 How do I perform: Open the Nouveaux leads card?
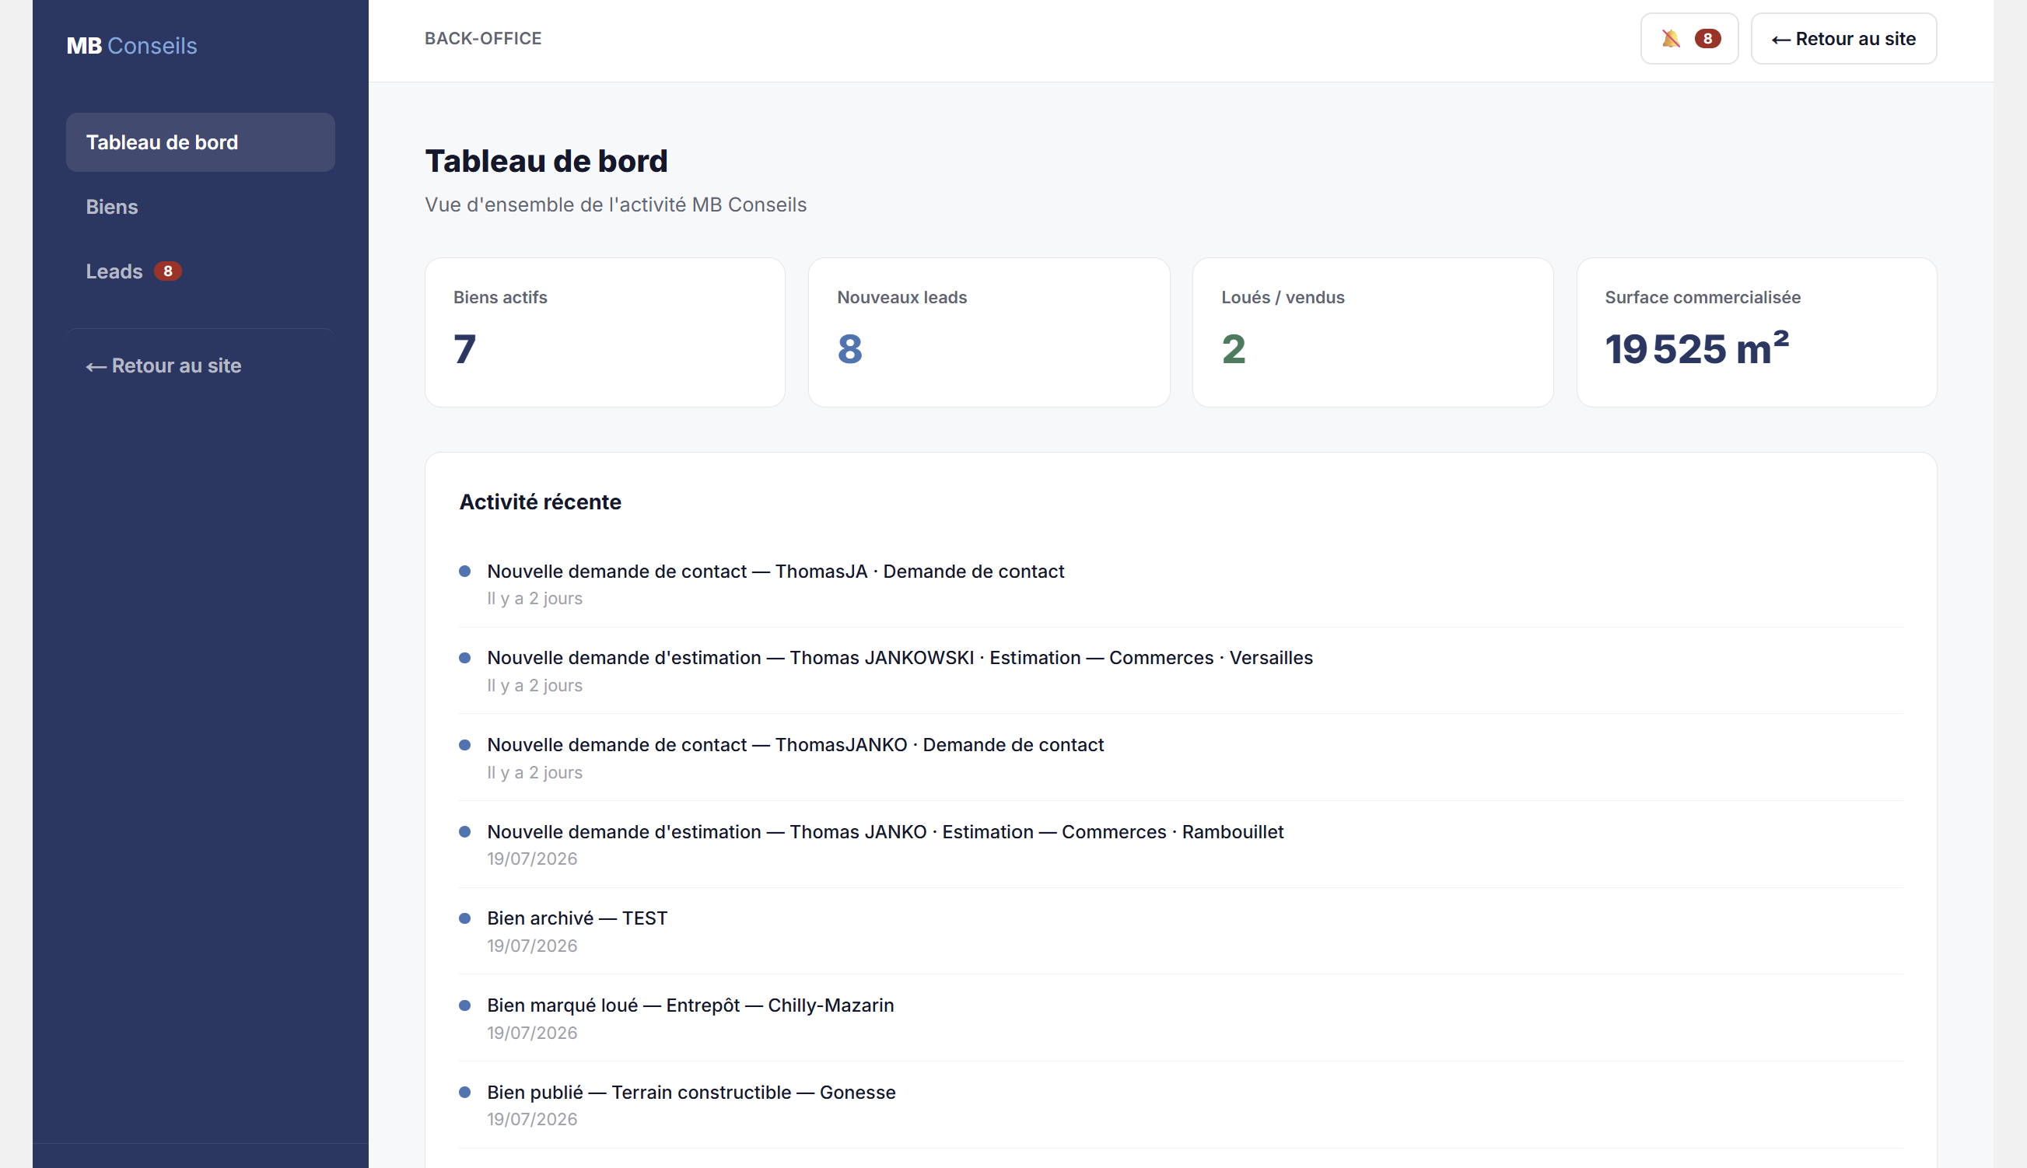pos(989,332)
